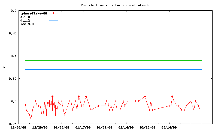Click the blue line sample beside 4.1.2 legend

pyautogui.click(x=54, y=20)
